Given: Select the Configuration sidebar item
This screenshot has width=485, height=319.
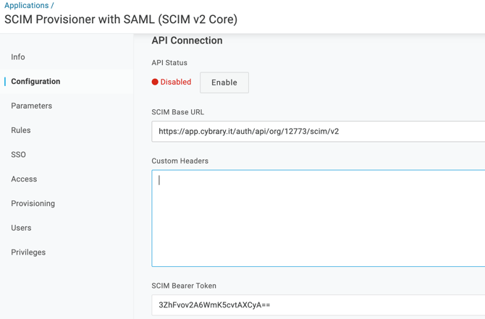Looking at the screenshot, I should pos(35,82).
